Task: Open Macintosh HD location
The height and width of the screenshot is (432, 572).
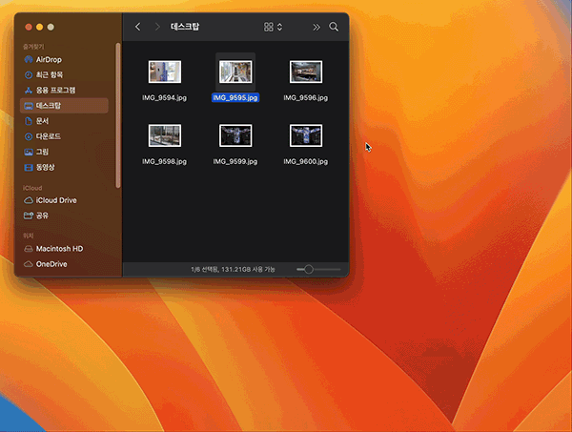Action: pyautogui.click(x=64, y=249)
